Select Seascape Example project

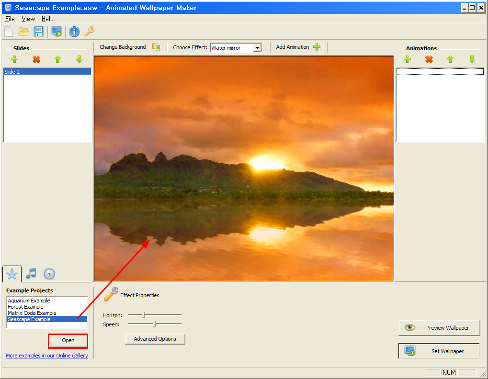click(x=47, y=319)
